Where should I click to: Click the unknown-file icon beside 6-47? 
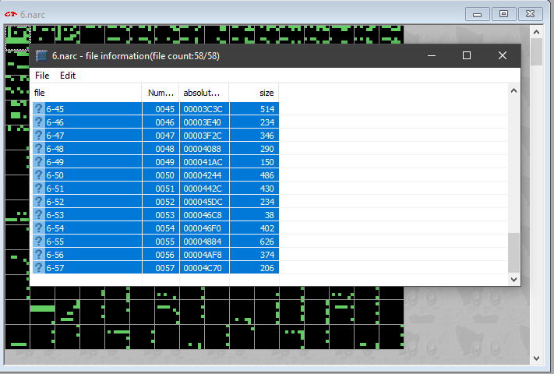tap(39, 136)
